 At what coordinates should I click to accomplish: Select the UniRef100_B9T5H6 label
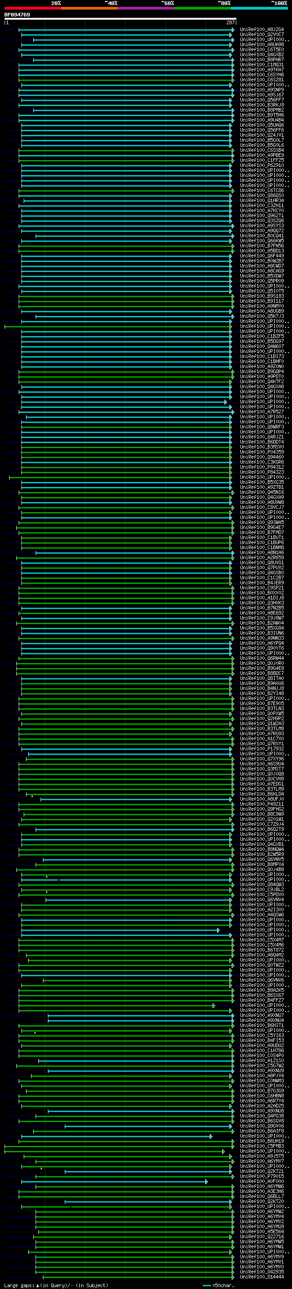(x=261, y=115)
